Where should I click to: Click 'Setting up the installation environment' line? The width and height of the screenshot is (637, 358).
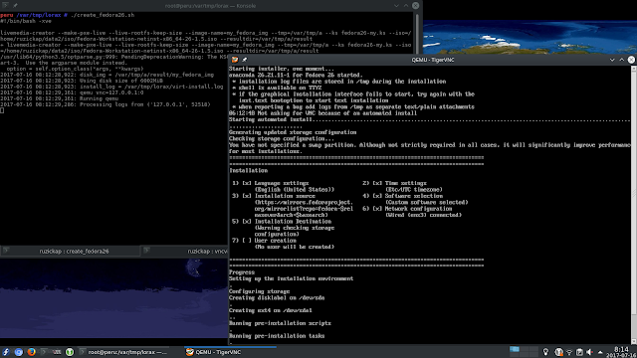pos(291,278)
